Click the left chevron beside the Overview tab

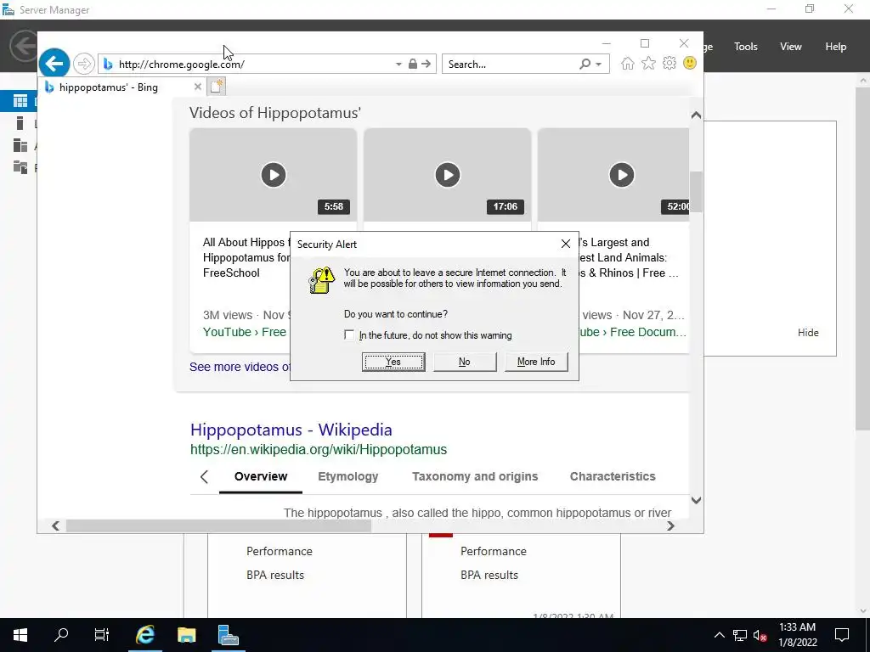tap(204, 477)
